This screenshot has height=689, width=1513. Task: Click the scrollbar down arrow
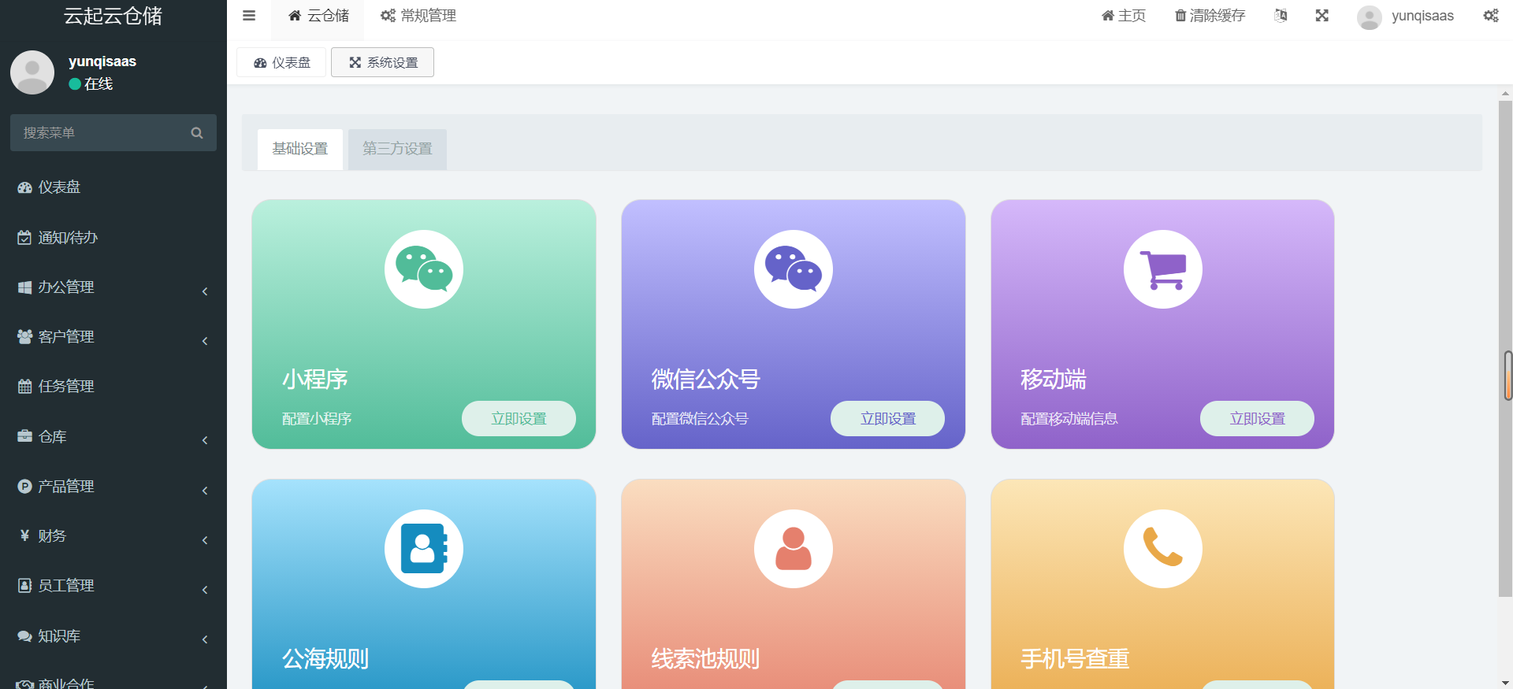pos(1505,683)
